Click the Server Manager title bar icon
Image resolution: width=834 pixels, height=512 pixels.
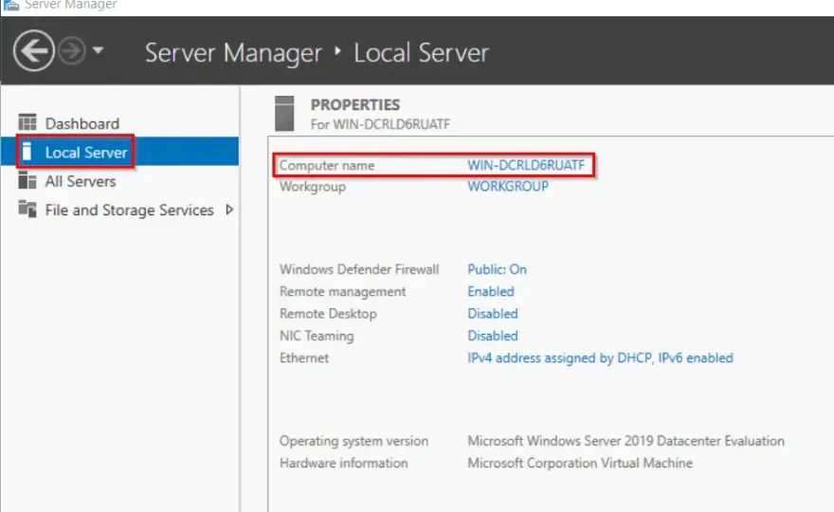click(11, 6)
